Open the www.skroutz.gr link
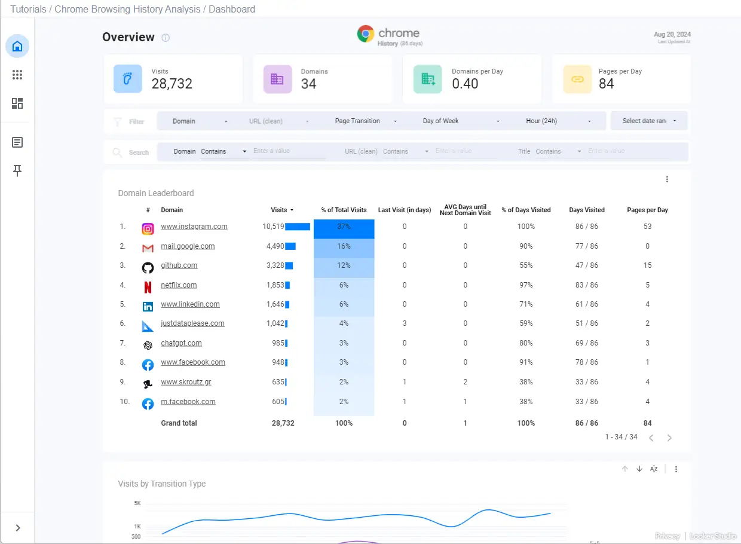 click(186, 382)
